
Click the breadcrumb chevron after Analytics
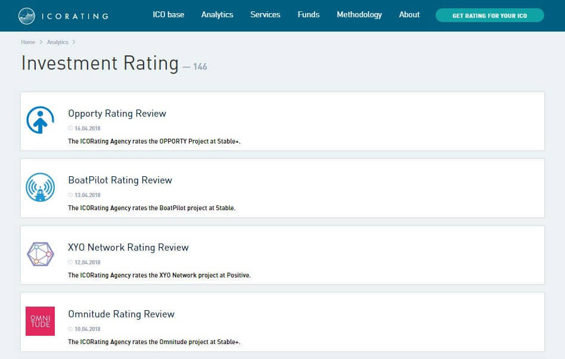[x=74, y=42]
